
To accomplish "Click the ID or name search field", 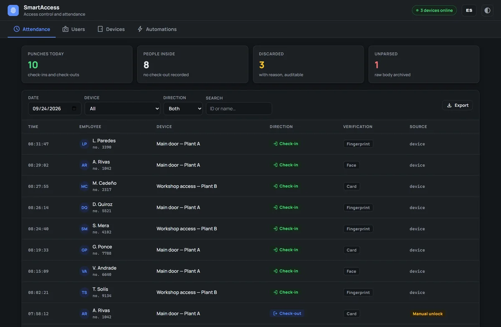I will point(239,108).
